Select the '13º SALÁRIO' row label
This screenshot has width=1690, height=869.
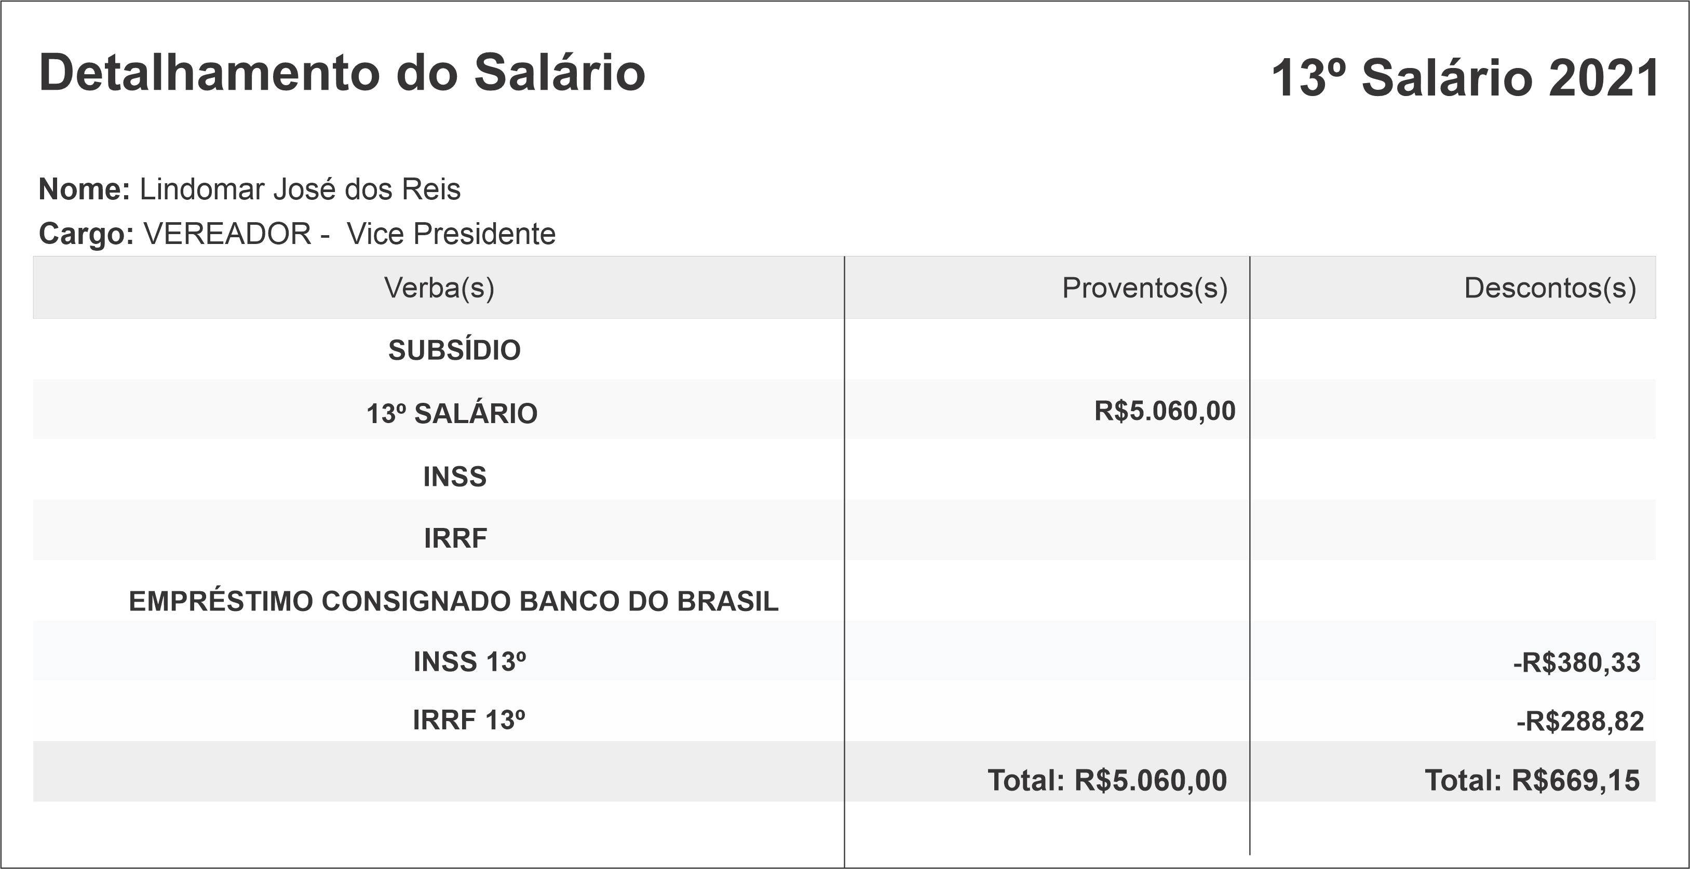451,413
